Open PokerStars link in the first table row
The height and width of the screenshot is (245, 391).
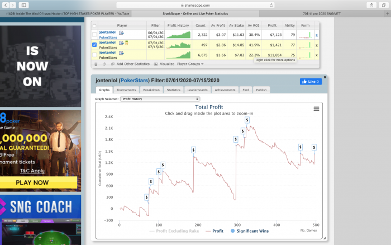pos(108,37)
